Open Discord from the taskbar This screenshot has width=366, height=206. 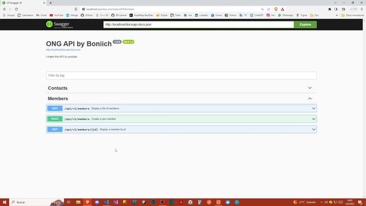(97, 202)
